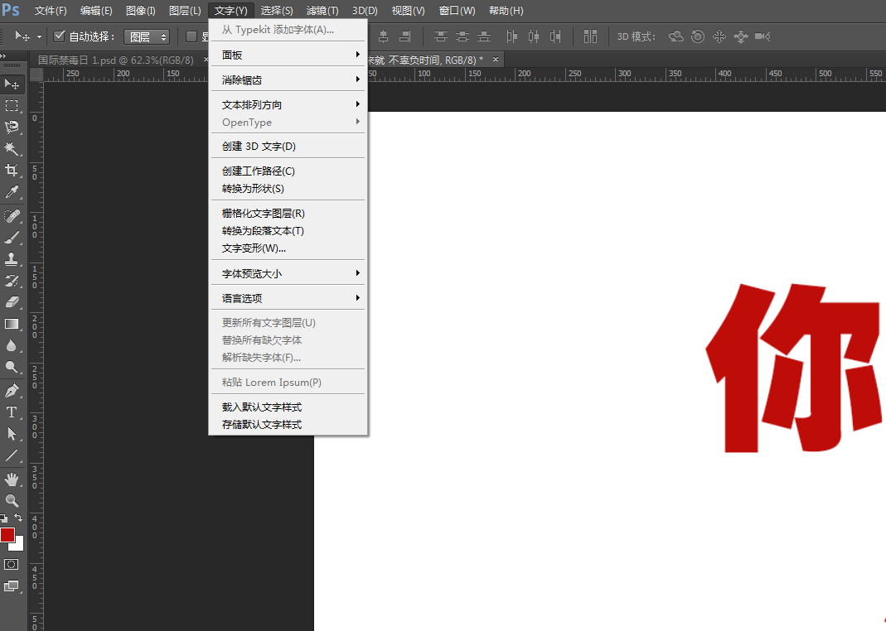Switch to 国际禁毒日 1.psd document tab

pyautogui.click(x=116, y=60)
